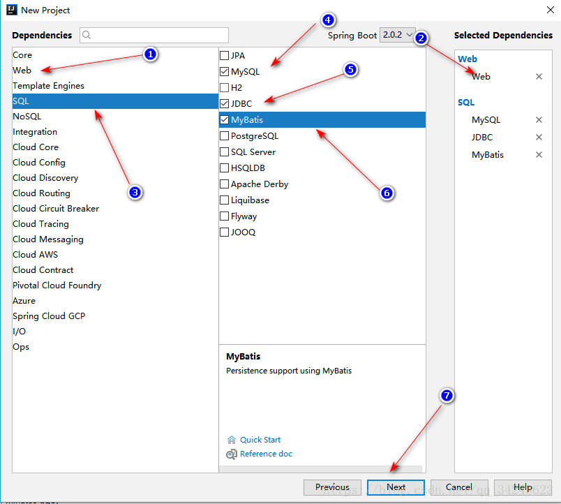Select the Cloud Contract category
This screenshot has height=504, width=561.
point(115,270)
